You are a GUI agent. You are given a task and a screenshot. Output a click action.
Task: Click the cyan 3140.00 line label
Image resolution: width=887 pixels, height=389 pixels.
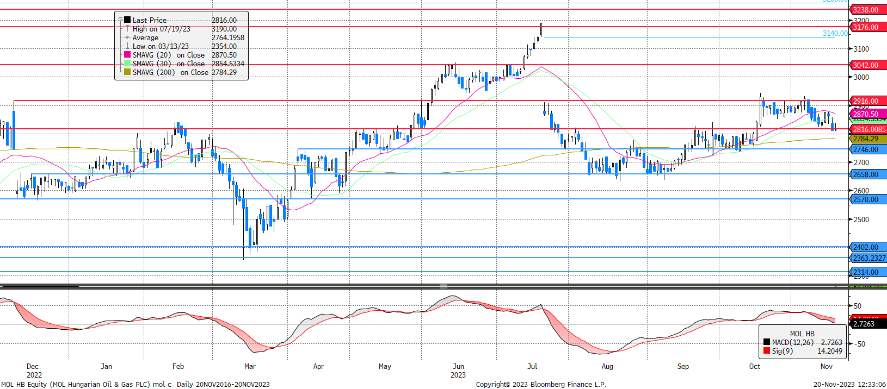(835, 33)
